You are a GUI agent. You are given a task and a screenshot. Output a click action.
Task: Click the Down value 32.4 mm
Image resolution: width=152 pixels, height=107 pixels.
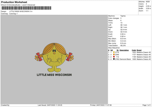pos(124,32)
